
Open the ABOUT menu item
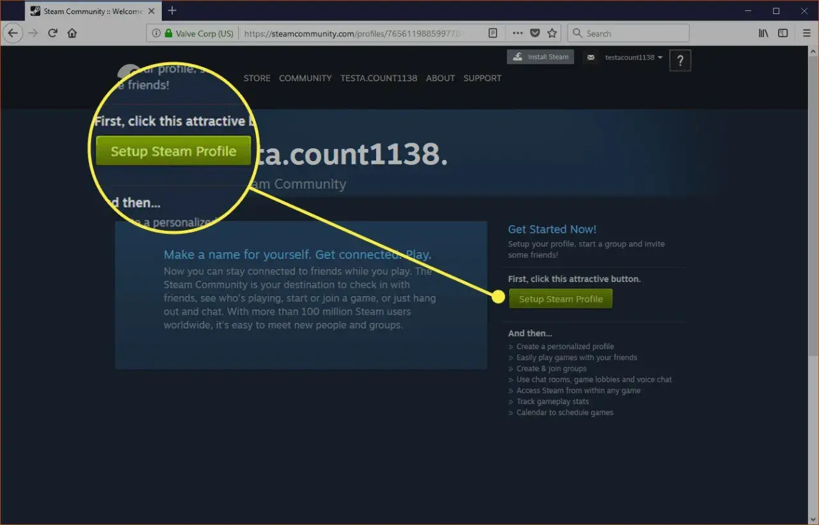(440, 78)
